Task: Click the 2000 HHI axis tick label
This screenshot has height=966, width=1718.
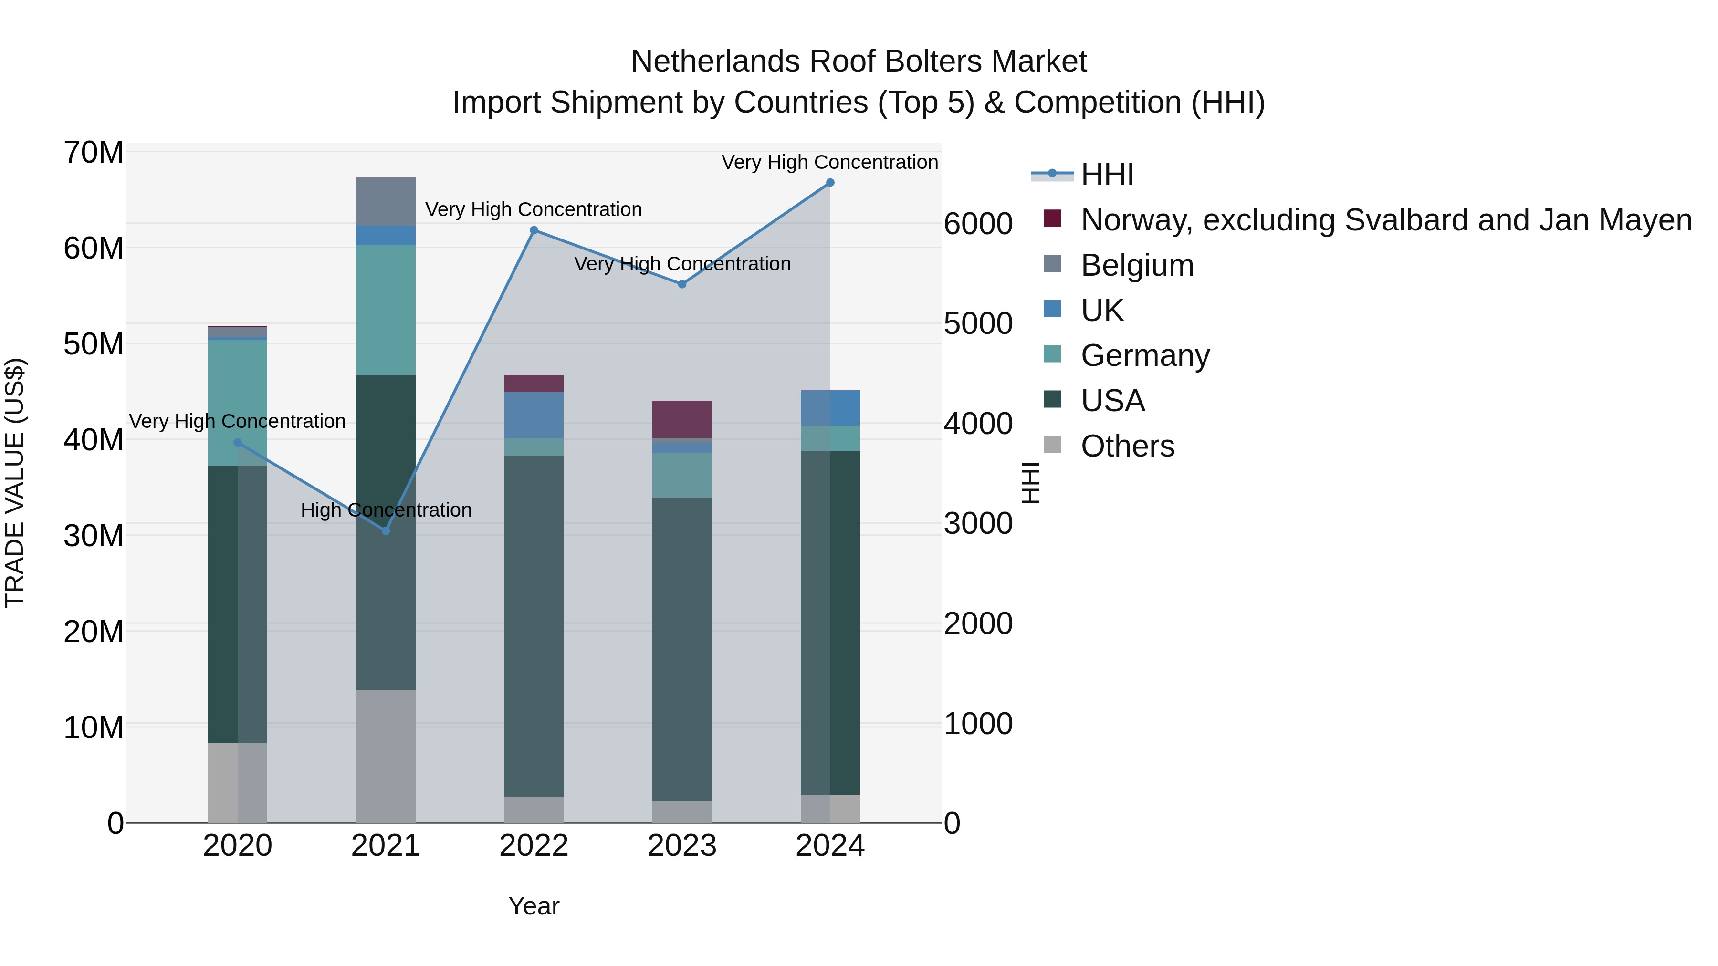Action: (x=978, y=624)
